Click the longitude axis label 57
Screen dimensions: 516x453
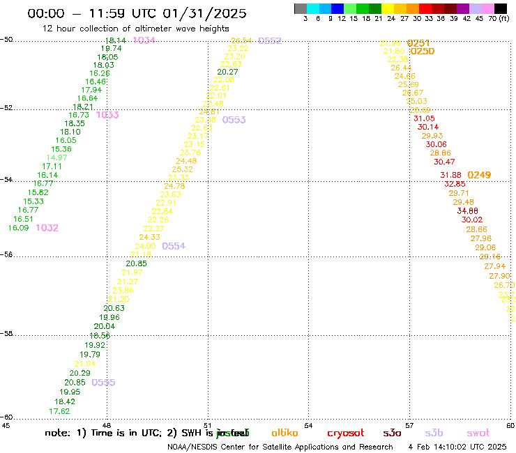tap(409, 425)
